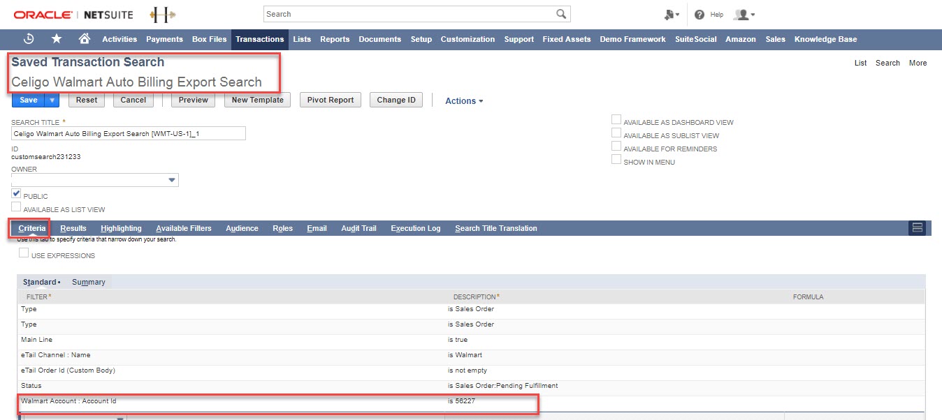Open the More link at top right
This screenshot has width=942, height=420.
[918, 63]
